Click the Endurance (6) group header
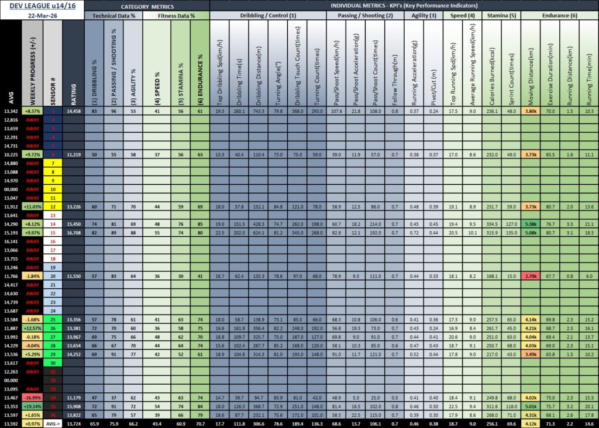This screenshot has height=428, width=599. [x=559, y=15]
